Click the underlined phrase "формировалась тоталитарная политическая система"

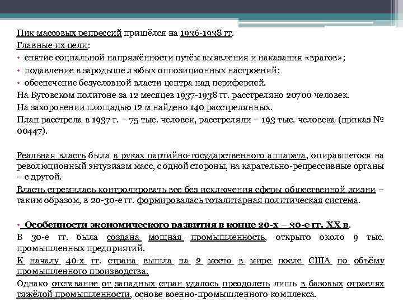pos(247,200)
